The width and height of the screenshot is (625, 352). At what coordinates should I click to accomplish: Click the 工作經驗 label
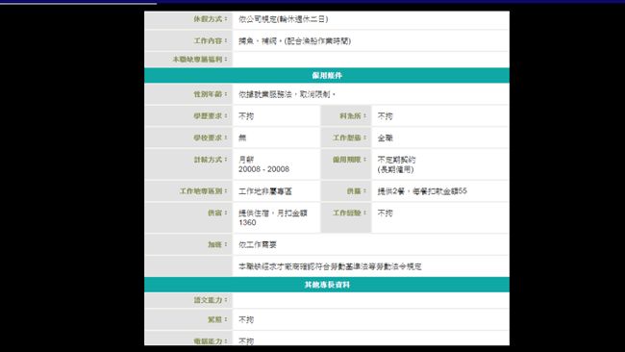[350, 213]
